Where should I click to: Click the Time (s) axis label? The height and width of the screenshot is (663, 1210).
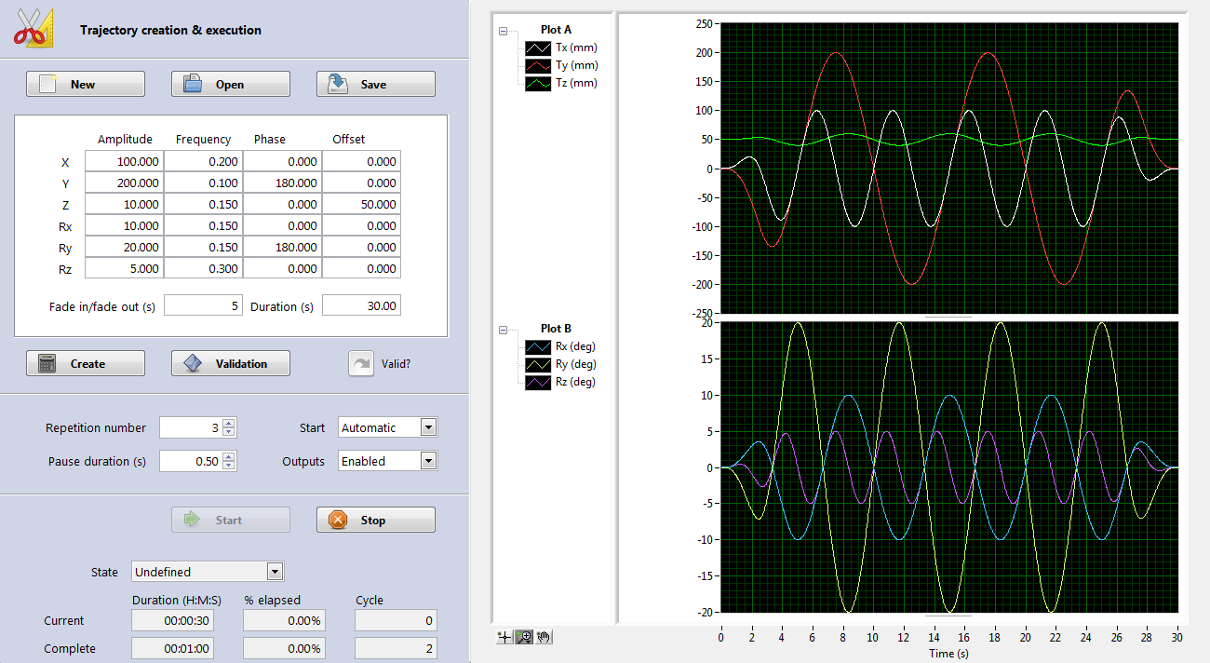tap(948, 654)
